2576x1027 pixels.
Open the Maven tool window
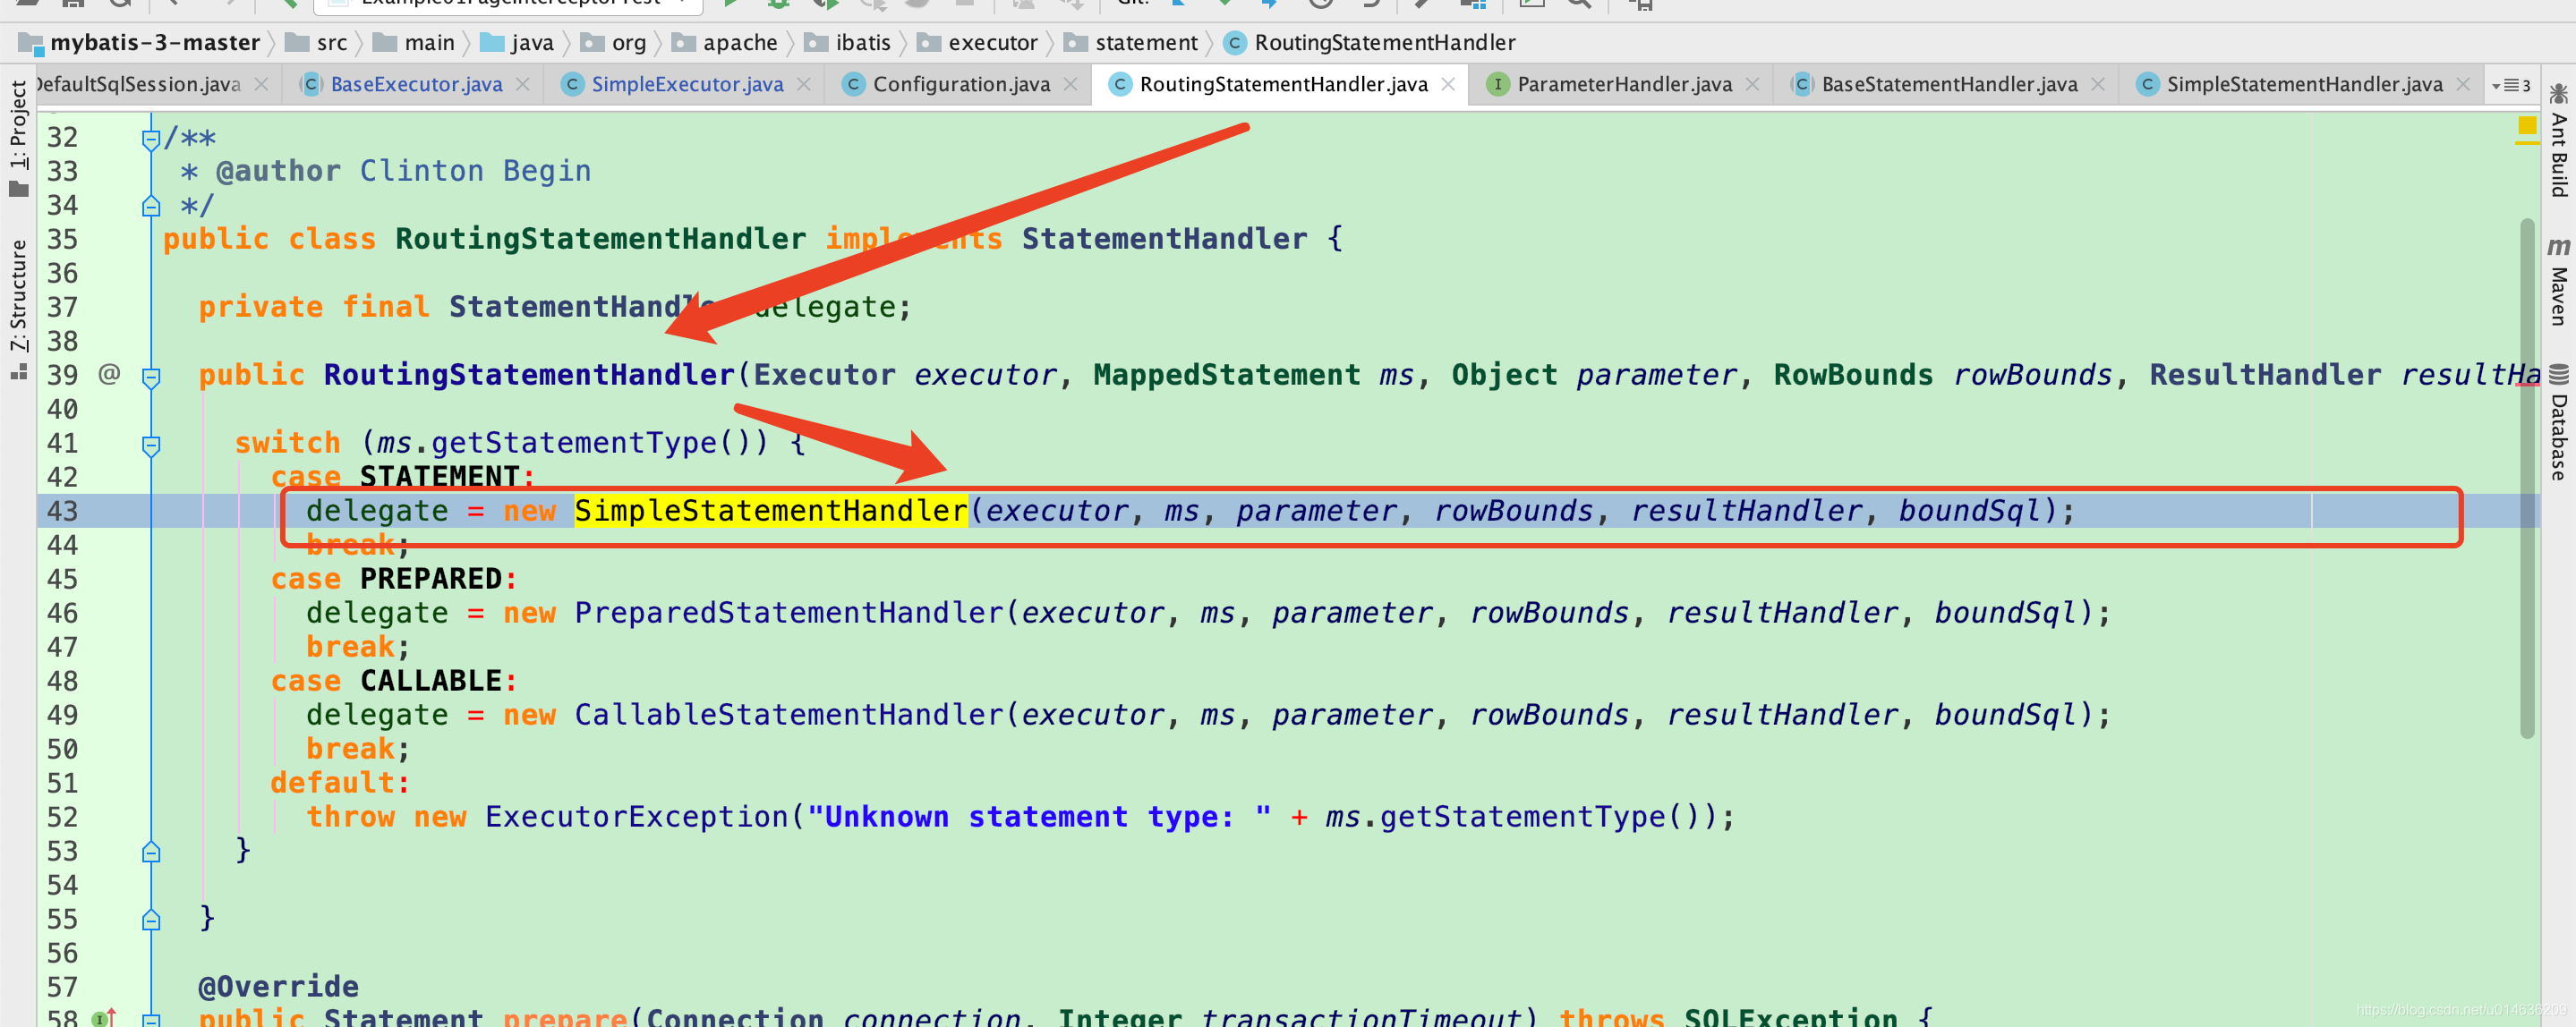(x=2558, y=281)
